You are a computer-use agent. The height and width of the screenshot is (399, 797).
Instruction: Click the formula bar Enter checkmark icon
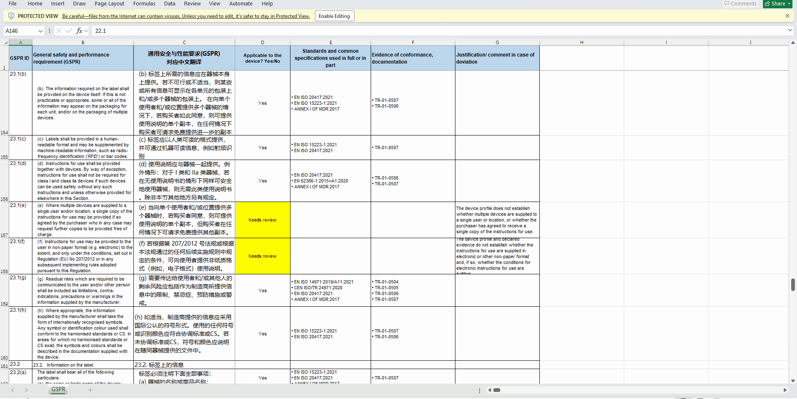coord(69,31)
